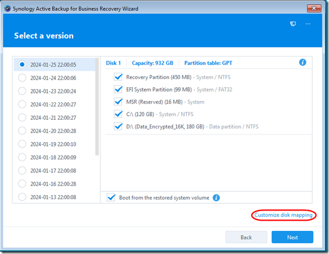
Task: Click info icon next to Boot from restored volume
Action: pyautogui.click(x=216, y=197)
